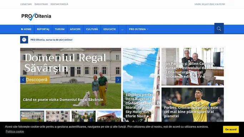The width and height of the screenshot is (244, 137).
Task: Open the TURISM section
Action: pos(60,29)
